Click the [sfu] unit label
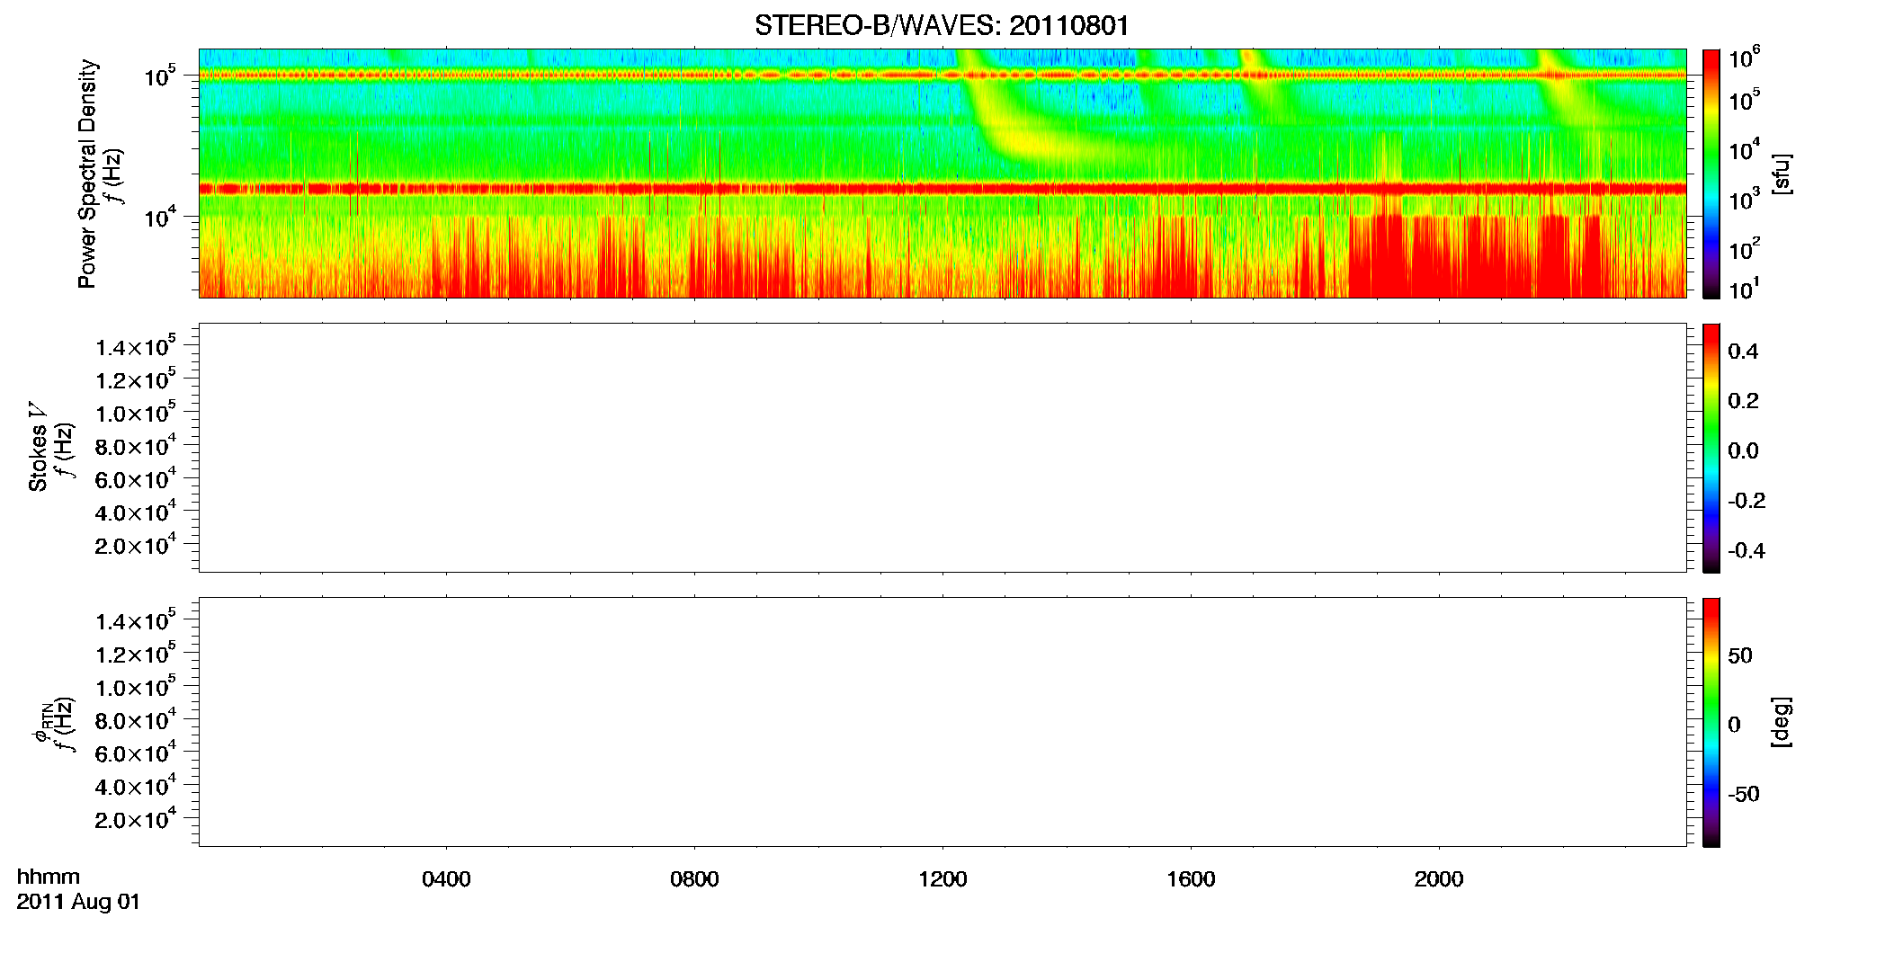Viewport: 1885px width, 971px height. click(1782, 174)
